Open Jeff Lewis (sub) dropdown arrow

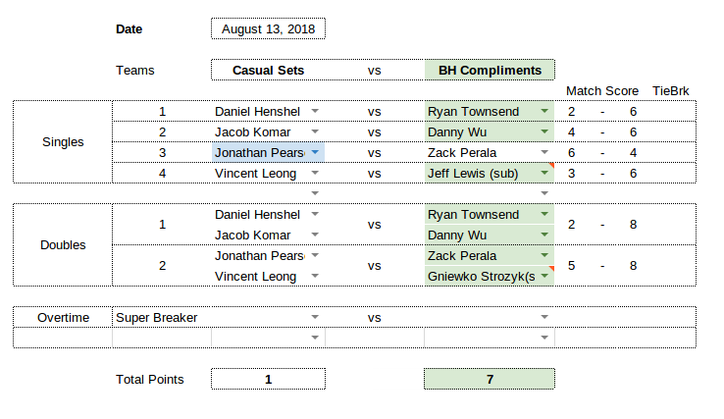[x=544, y=173]
